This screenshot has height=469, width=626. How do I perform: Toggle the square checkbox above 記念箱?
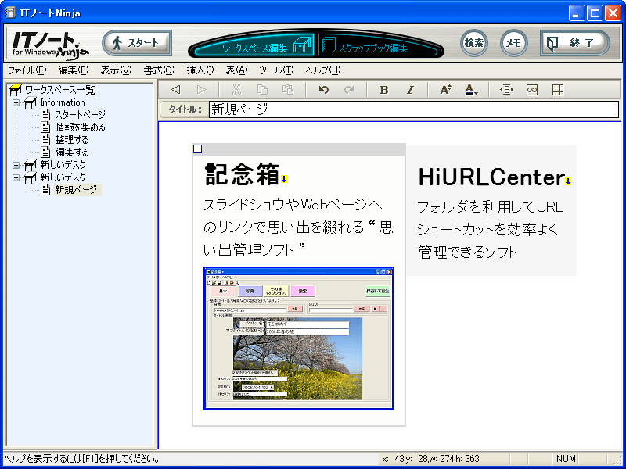198,149
